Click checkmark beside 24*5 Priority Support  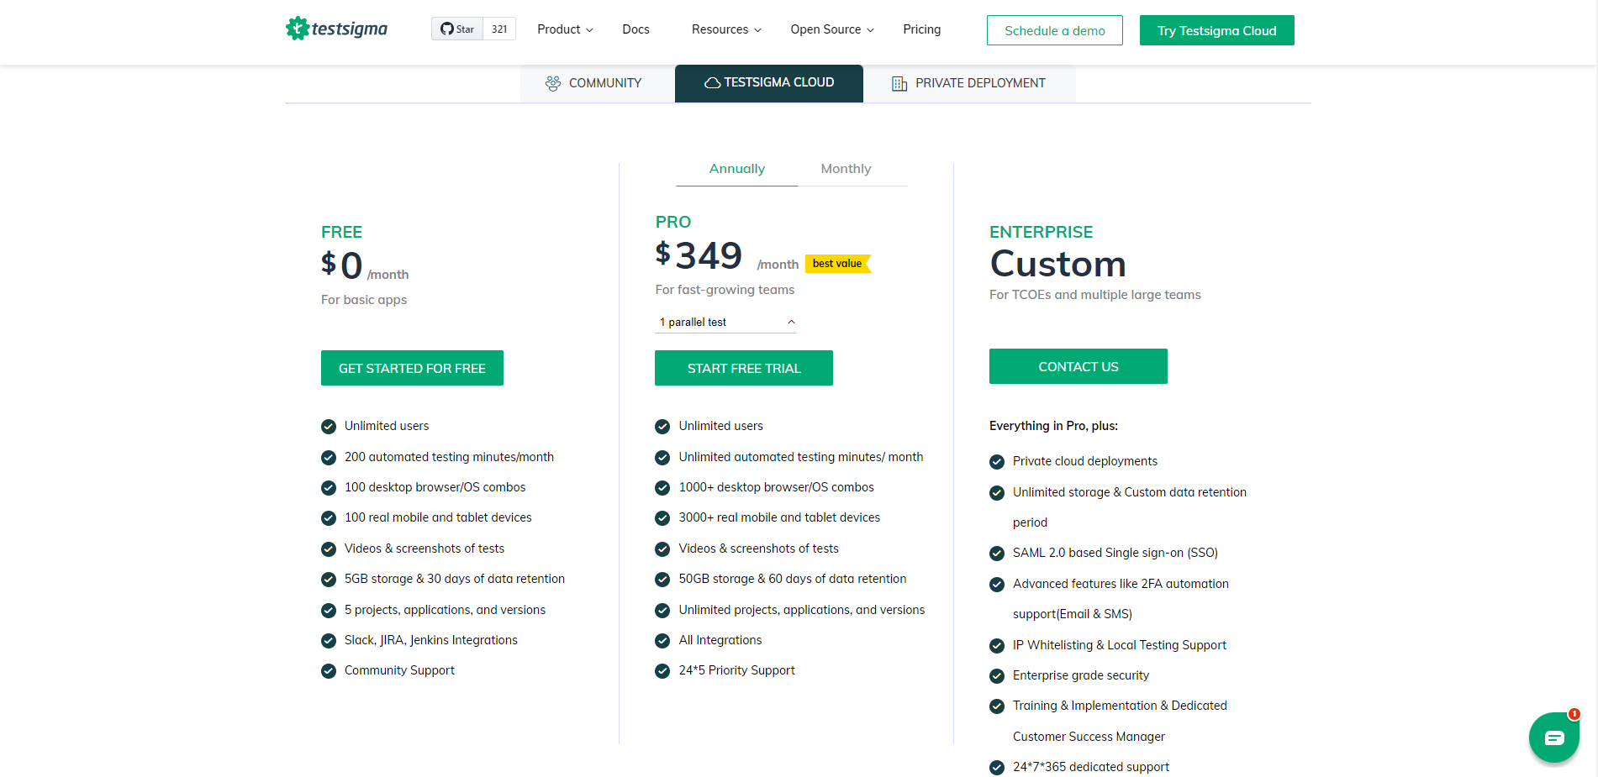(662, 671)
